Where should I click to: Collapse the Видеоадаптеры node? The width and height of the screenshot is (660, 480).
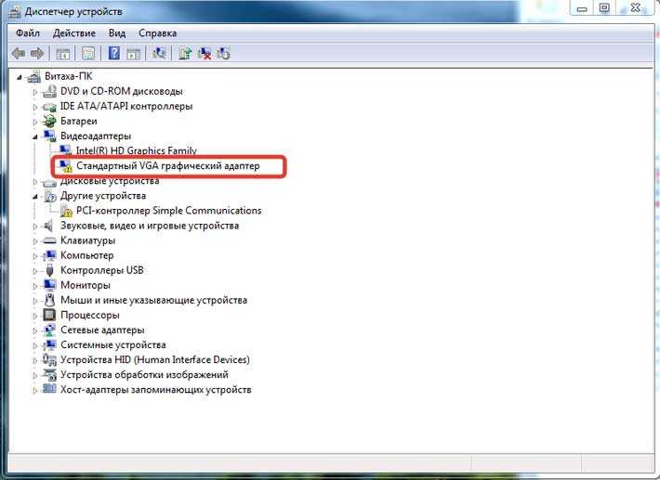(x=35, y=136)
